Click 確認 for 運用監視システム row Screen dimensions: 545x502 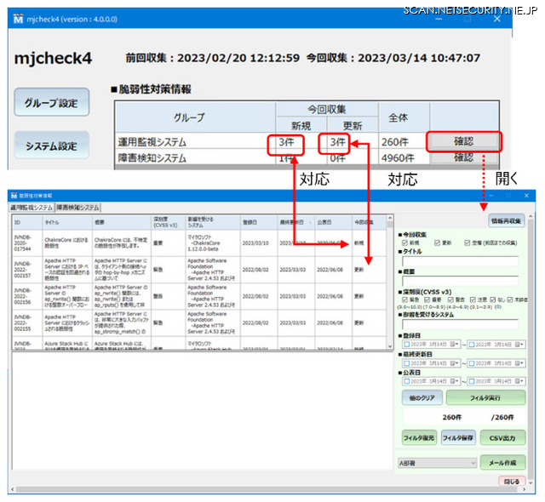[463, 141]
